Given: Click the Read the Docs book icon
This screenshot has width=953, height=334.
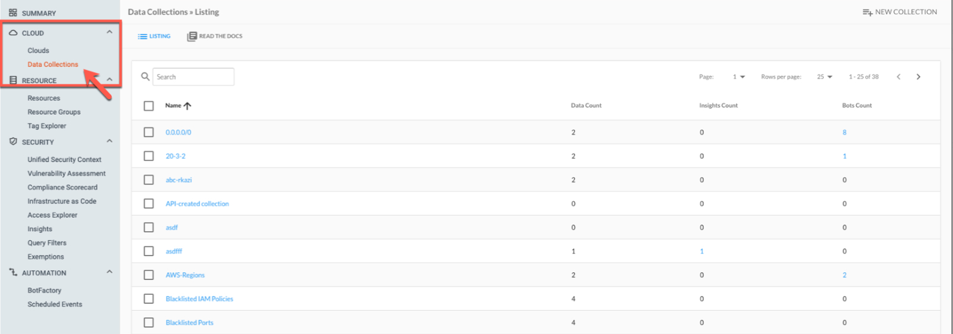Looking at the screenshot, I should point(192,37).
